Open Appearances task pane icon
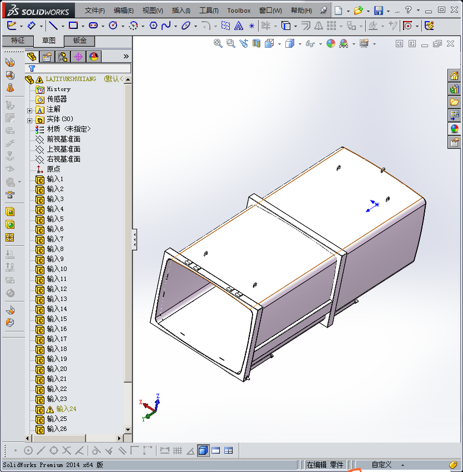The height and width of the screenshot is (472, 463). pos(455,129)
